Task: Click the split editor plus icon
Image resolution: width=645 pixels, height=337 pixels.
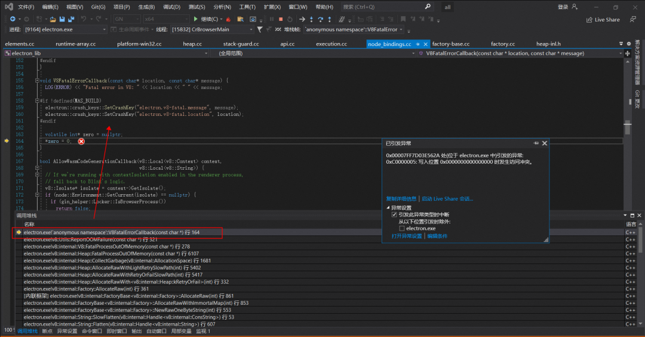Action: [628, 54]
